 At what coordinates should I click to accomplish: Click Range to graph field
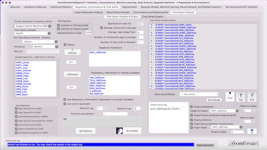coord(237,132)
